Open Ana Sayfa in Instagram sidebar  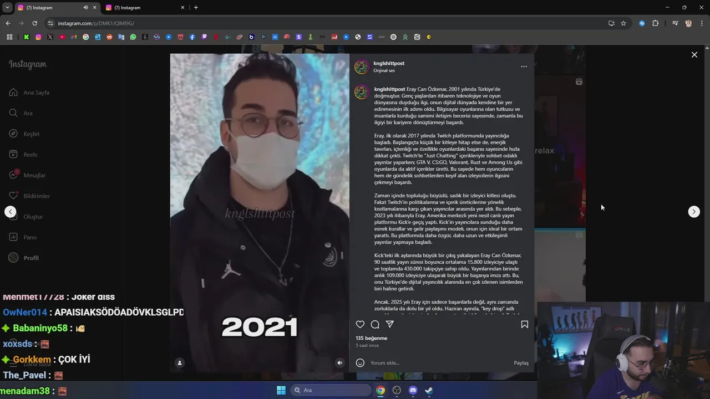(29, 93)
